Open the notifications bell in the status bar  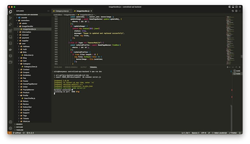point(240,133)
